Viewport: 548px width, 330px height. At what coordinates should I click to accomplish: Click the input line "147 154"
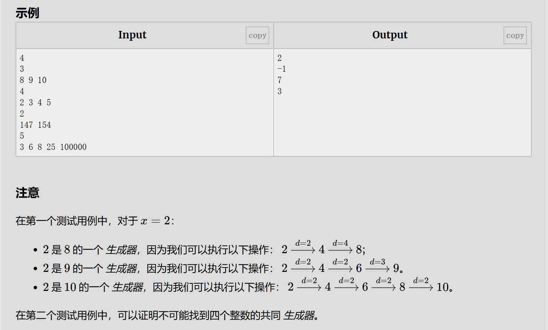pos(35,125)
